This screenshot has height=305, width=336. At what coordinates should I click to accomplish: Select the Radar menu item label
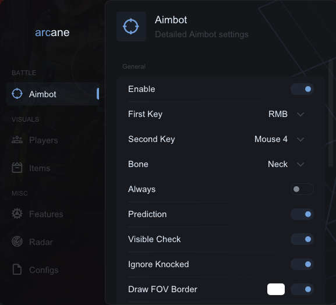41,242
